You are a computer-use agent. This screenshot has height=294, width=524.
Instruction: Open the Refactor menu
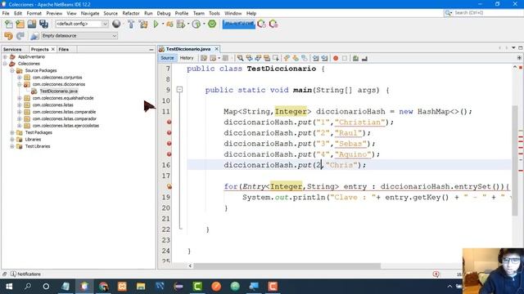point(131,13)
